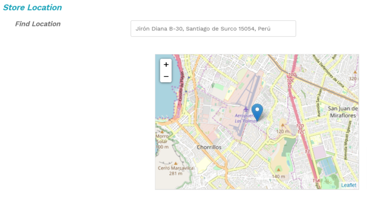The height and width of the screenshot is (202, 367).
Task: Focus the Find Location address field
Action: click(213, 28)
